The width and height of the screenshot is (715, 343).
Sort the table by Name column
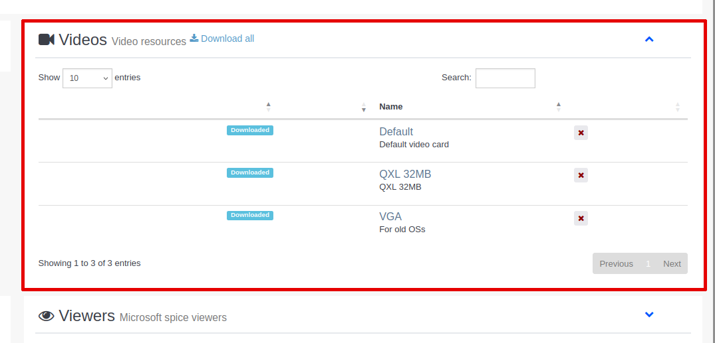point(390,106)
